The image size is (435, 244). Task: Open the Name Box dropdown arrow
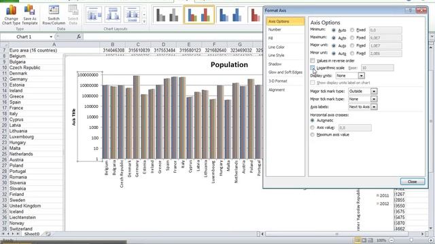pyautogui.click(x=51, y=37)
